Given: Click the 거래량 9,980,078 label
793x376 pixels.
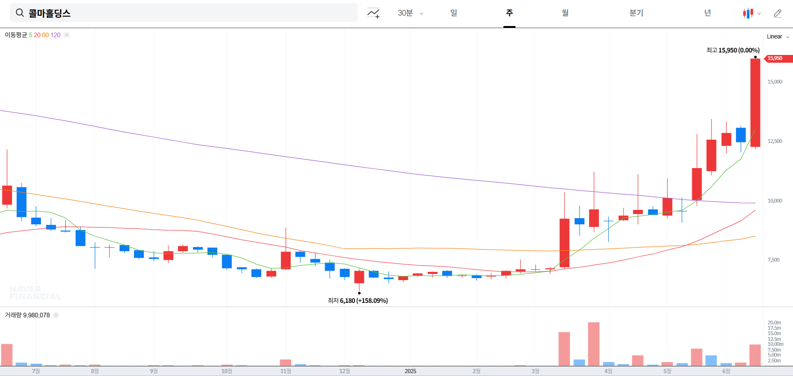Looking at the screenshot, I should pos(27,315).
